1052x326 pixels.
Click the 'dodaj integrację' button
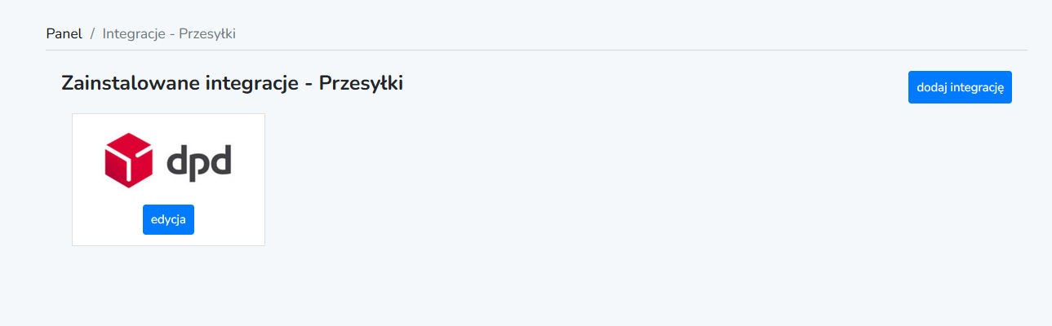[960, 87]
